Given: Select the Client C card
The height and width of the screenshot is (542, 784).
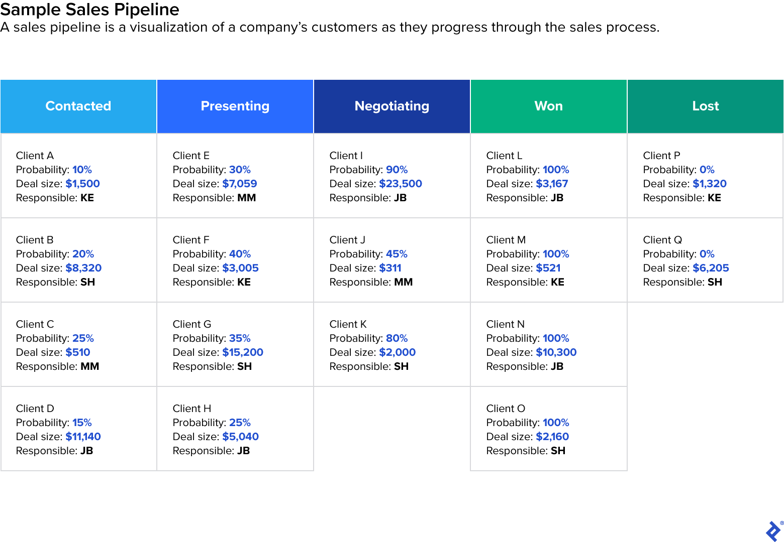Looking at the screenshot, I should tap(78, 344).
